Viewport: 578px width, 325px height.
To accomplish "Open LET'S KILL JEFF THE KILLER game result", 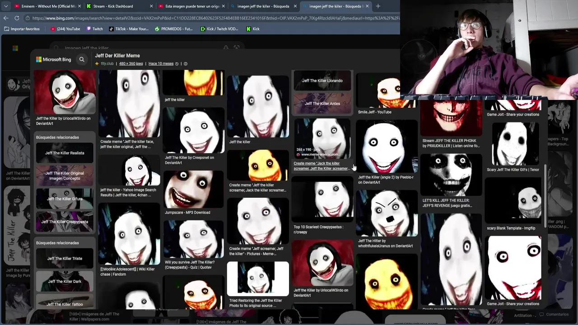I will pyautogui.click(x=451, y=181).
